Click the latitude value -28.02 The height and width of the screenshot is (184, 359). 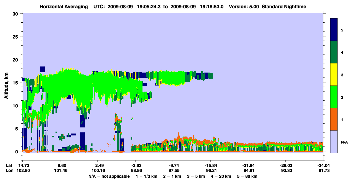click(x=286, y=165)
